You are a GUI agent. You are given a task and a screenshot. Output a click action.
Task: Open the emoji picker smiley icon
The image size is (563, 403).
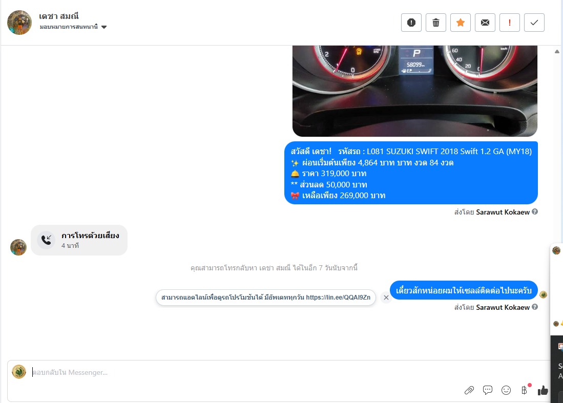pyautogui.click(x=506, y=390)
